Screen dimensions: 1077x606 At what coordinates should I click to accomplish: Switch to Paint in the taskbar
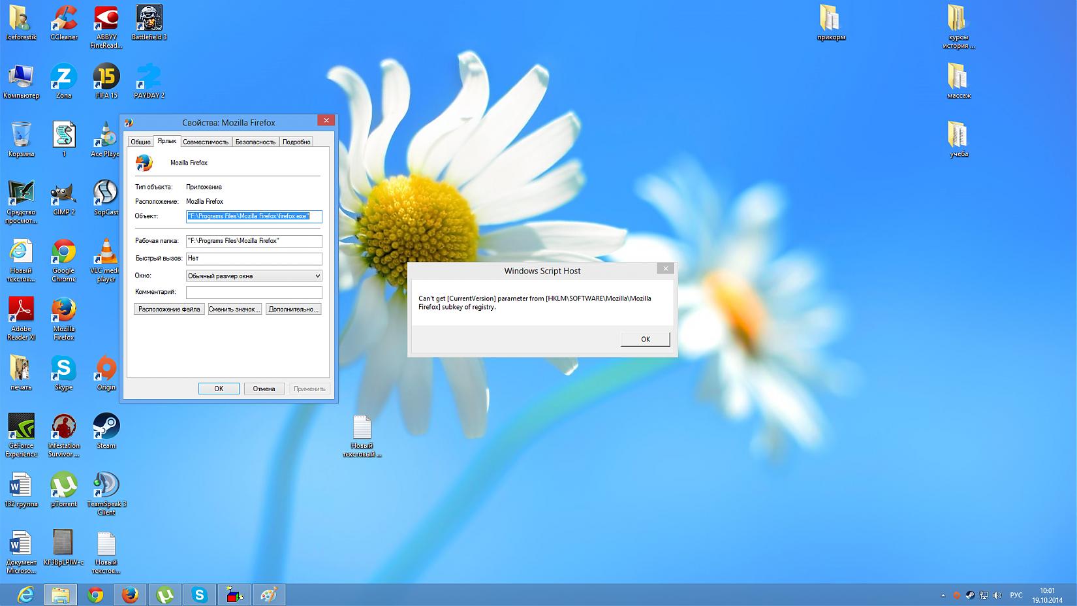pyautogui.click(x=268, y=595)
